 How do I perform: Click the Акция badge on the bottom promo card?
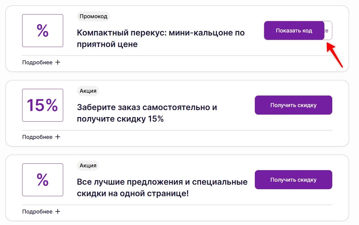click(x=88, y=166)
